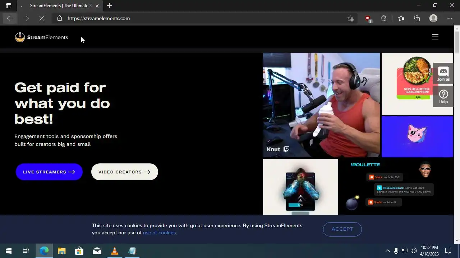Show hidden system tray icons
This screenshot has height=258, width=460.
[x=387, y=251]
